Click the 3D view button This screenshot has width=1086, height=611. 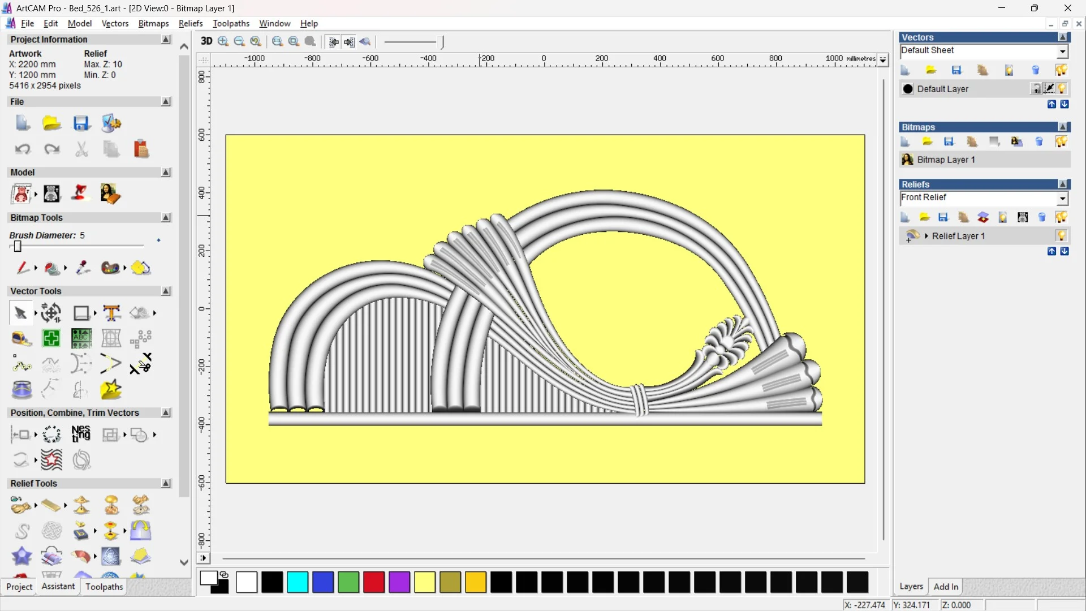tap(206, 41)
